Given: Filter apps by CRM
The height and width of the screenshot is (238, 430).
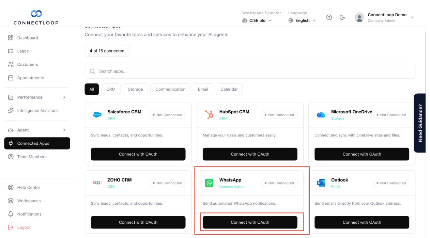Looking at the screenshot, I should [111, 89].
